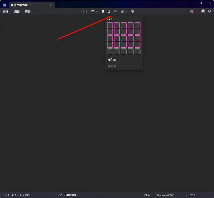Toggle bold formatting

(103, 11)
